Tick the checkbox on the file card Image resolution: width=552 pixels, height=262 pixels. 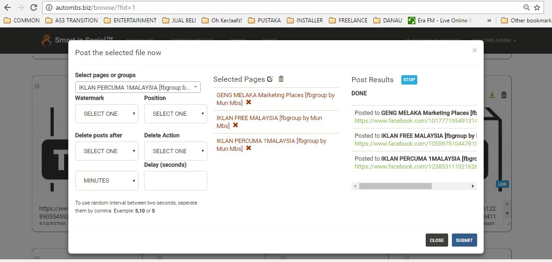pyautogui.click(x=37, y=86)
